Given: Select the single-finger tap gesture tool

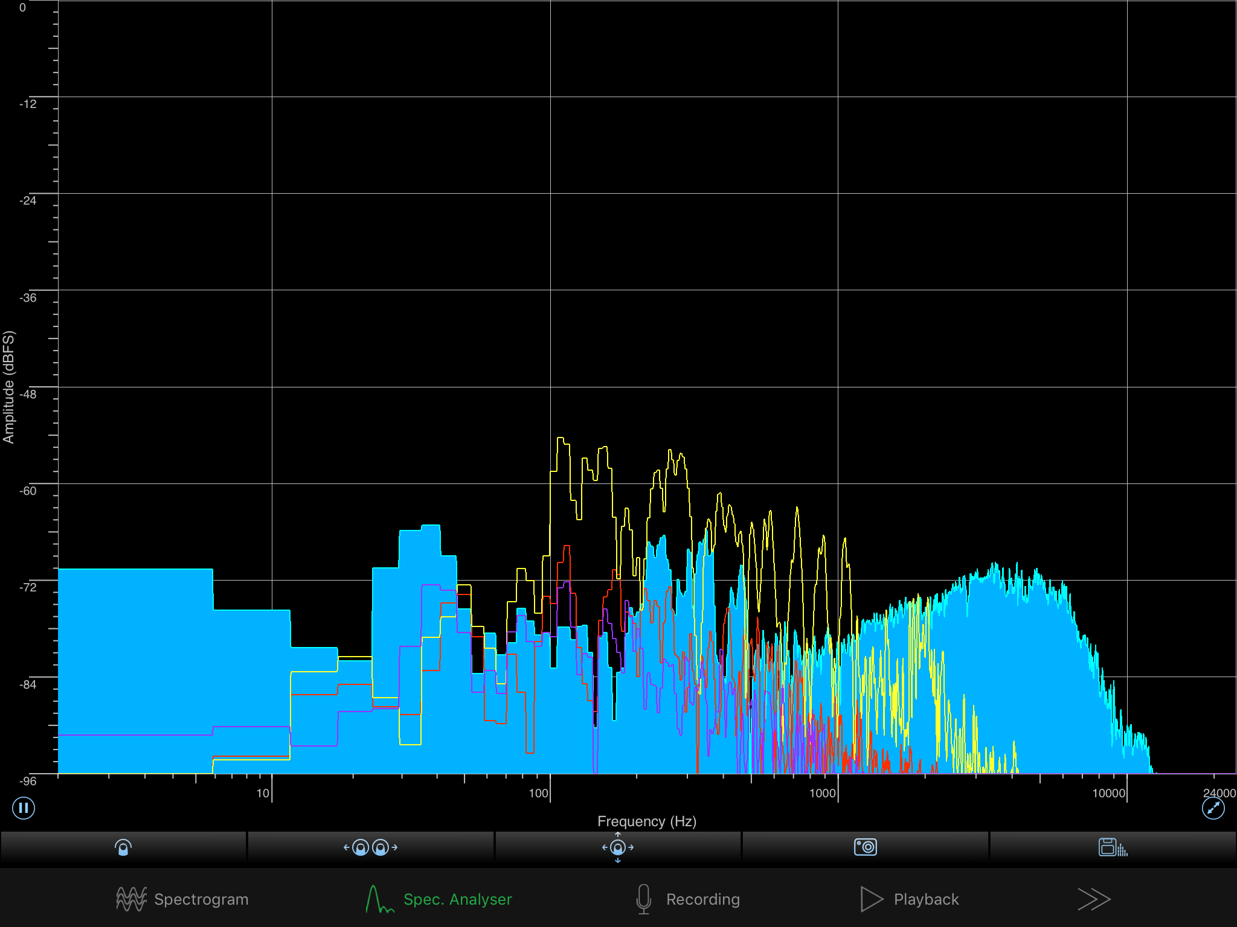Looking at the screenshot, I should click(123, 847).
